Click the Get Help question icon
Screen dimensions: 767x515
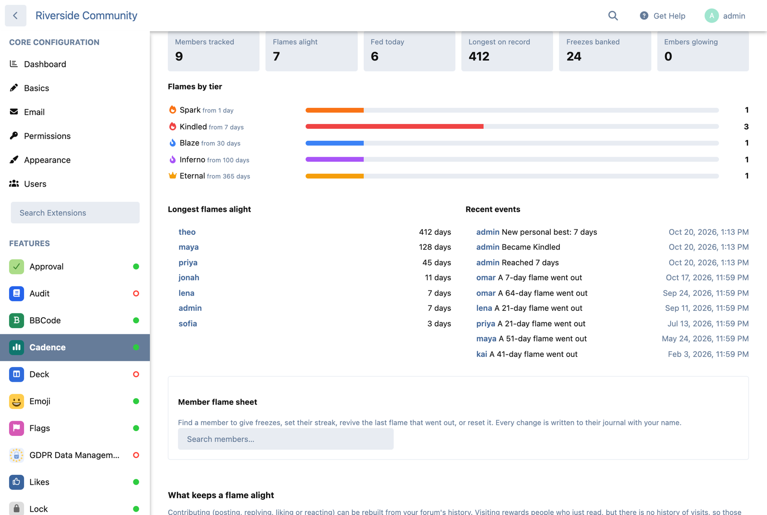click(x=644, y=16)
